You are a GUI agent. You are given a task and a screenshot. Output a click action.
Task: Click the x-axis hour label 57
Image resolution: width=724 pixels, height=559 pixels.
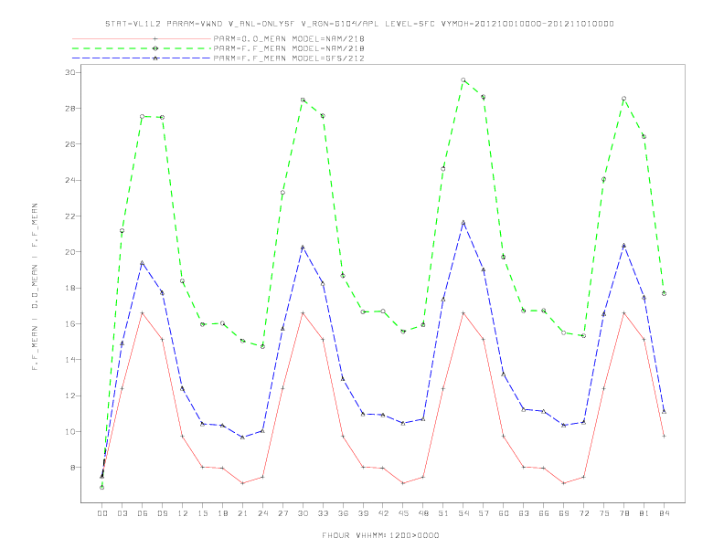pos(484,513)
